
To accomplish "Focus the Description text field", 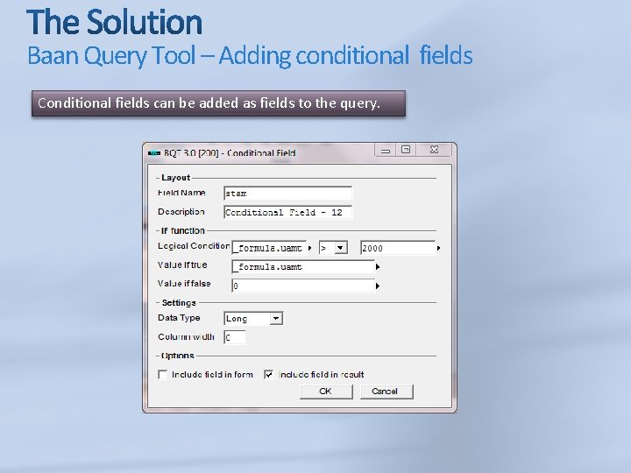I will (x=287, y=212).
